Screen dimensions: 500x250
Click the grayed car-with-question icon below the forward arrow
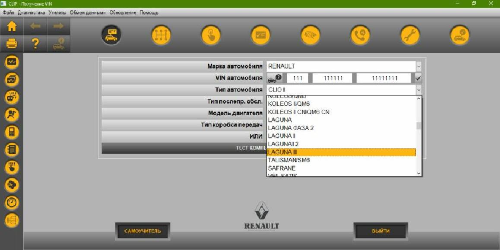(59, 44)
